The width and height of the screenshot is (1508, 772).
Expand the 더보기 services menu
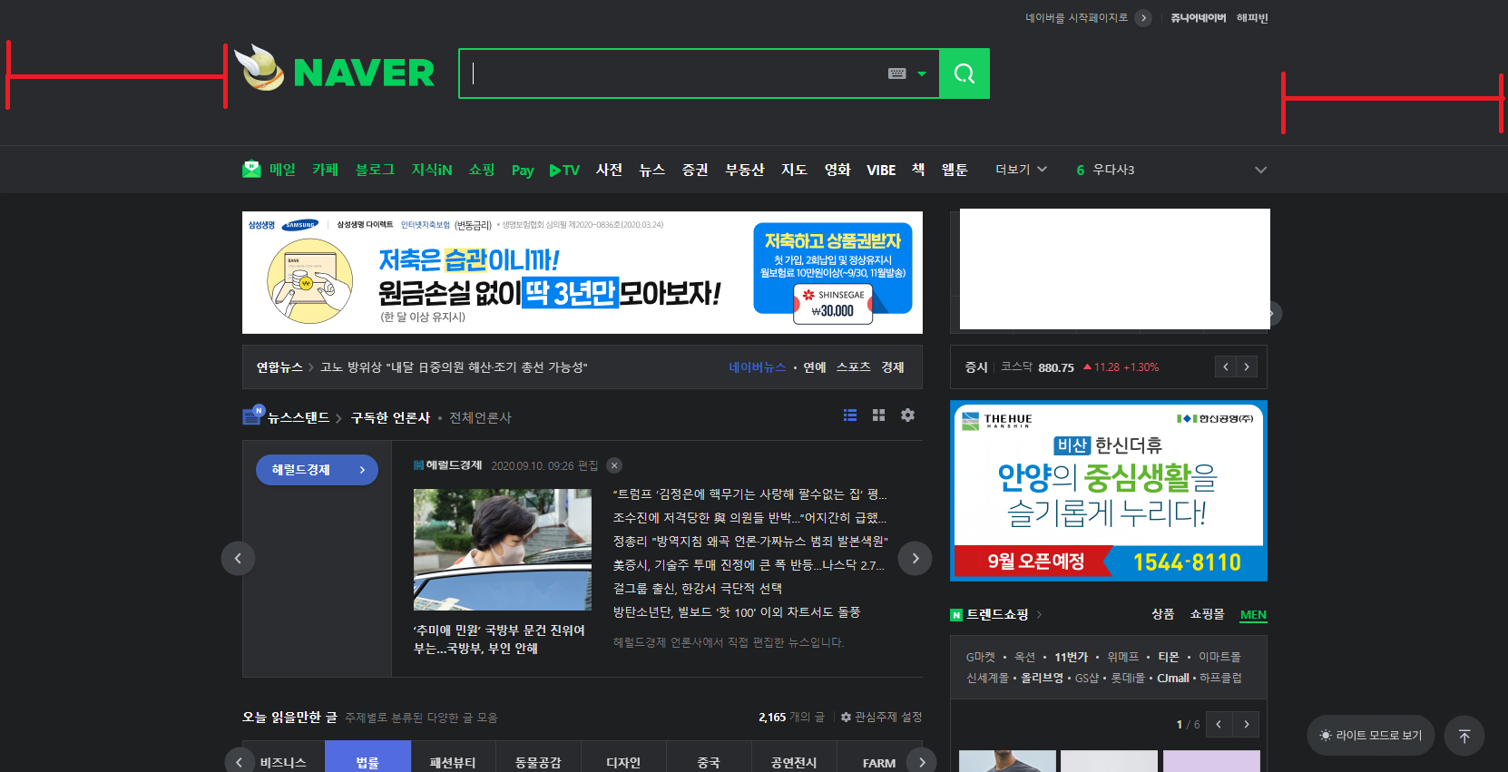pos(1021,170)
